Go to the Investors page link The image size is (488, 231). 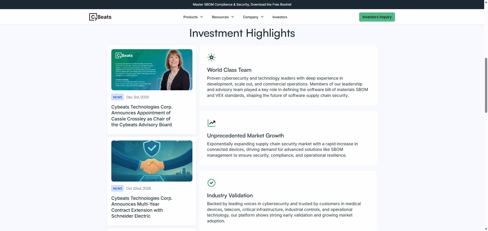280,17
